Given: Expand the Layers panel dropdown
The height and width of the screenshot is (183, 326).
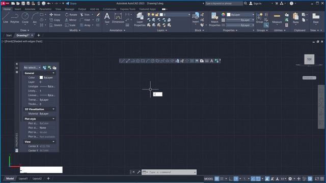Looking at the screenshot, I should pos(162,30).
